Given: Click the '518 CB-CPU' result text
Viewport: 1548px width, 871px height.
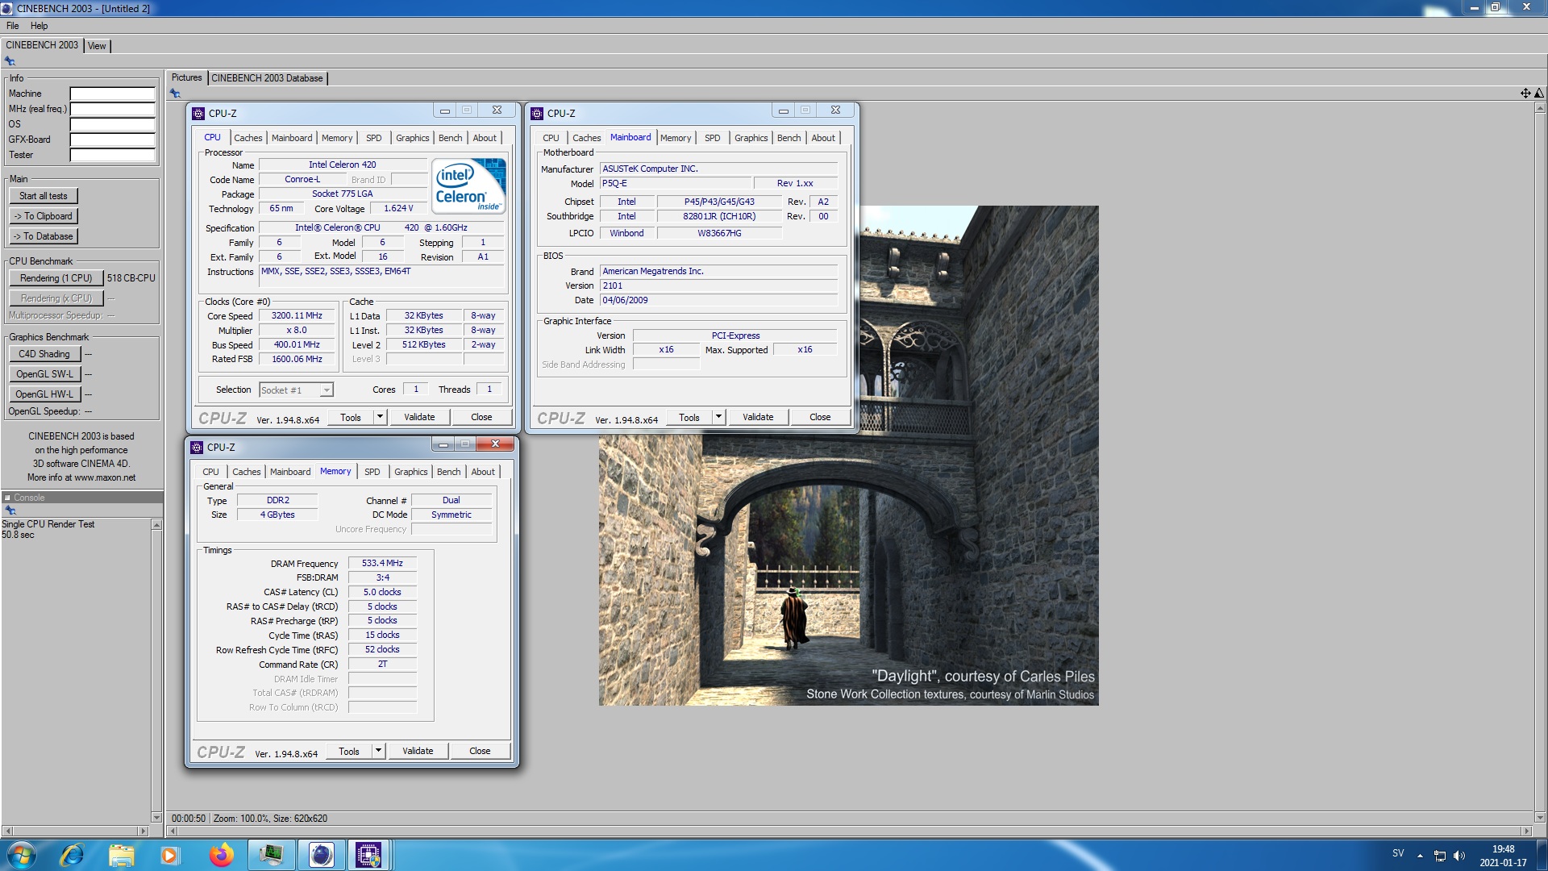Looking at the screenshot, I should tap(131, 278).
